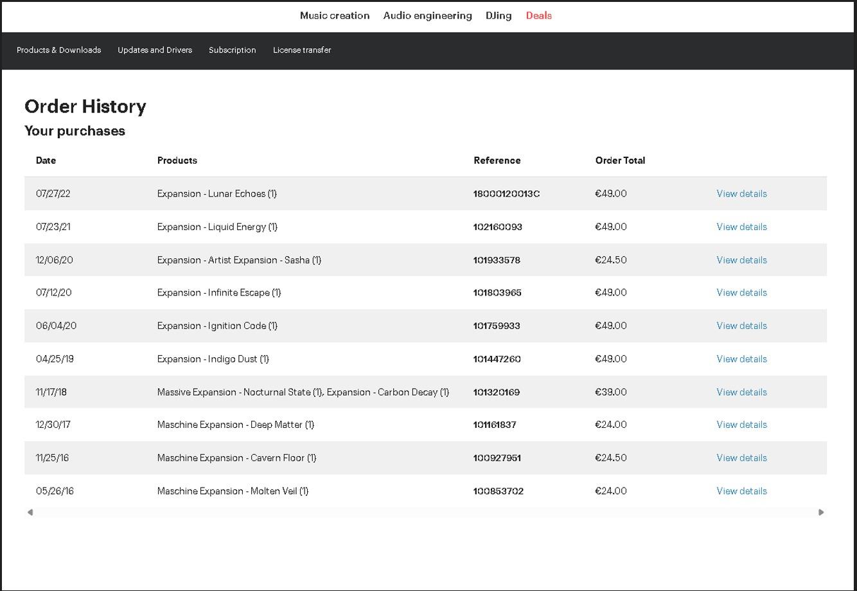This screenshot has width=857, height=591.
Task: Open the Audio engineering menu
Action: tap(428, 15)
